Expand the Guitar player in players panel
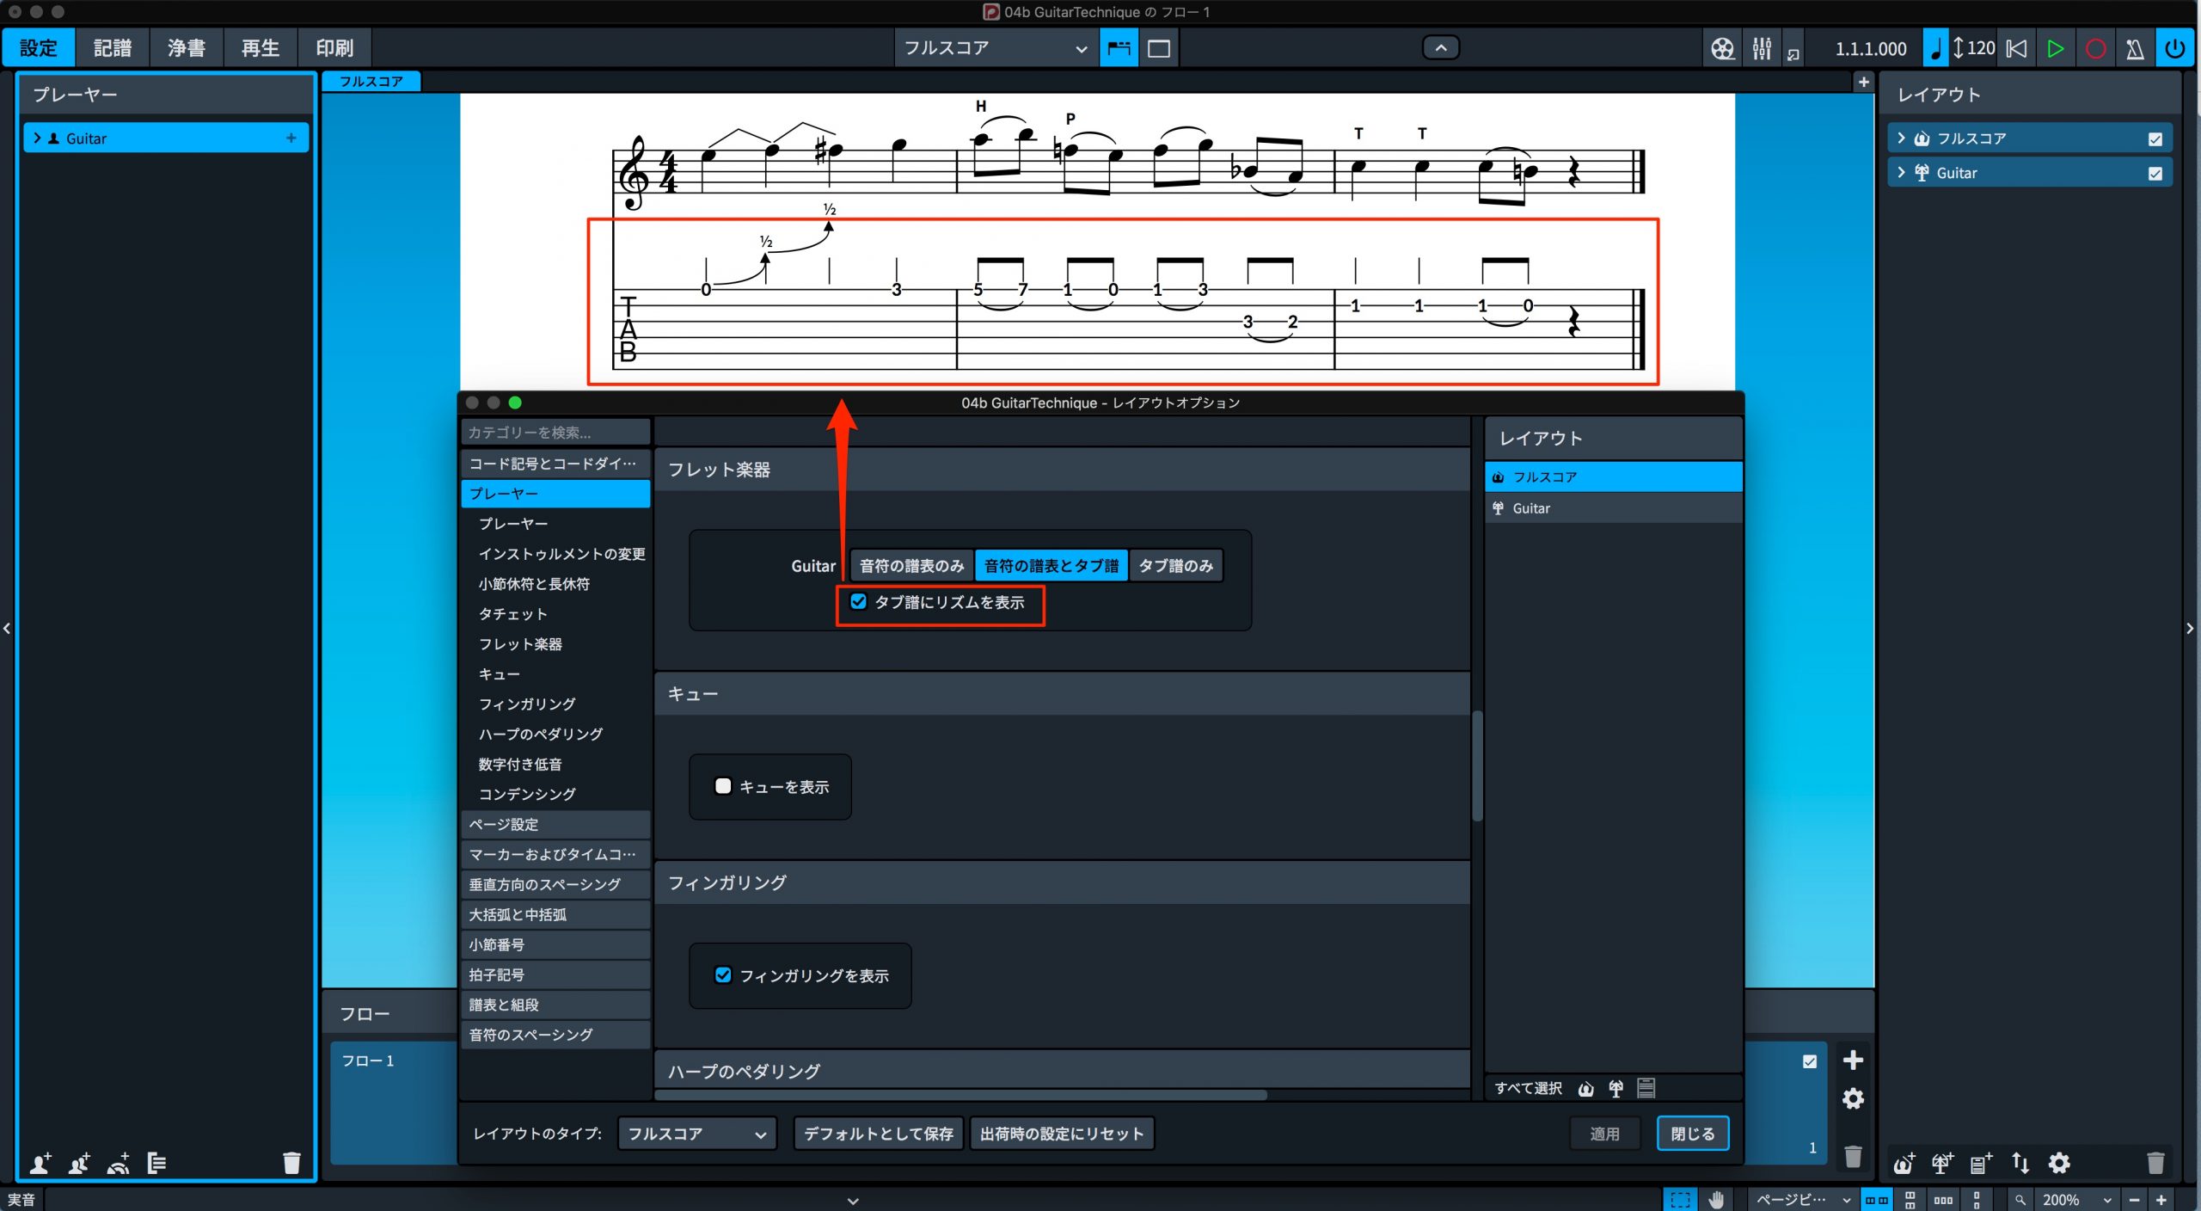The height and width of the screenshot is (1211, 2201). coord(37,138)
